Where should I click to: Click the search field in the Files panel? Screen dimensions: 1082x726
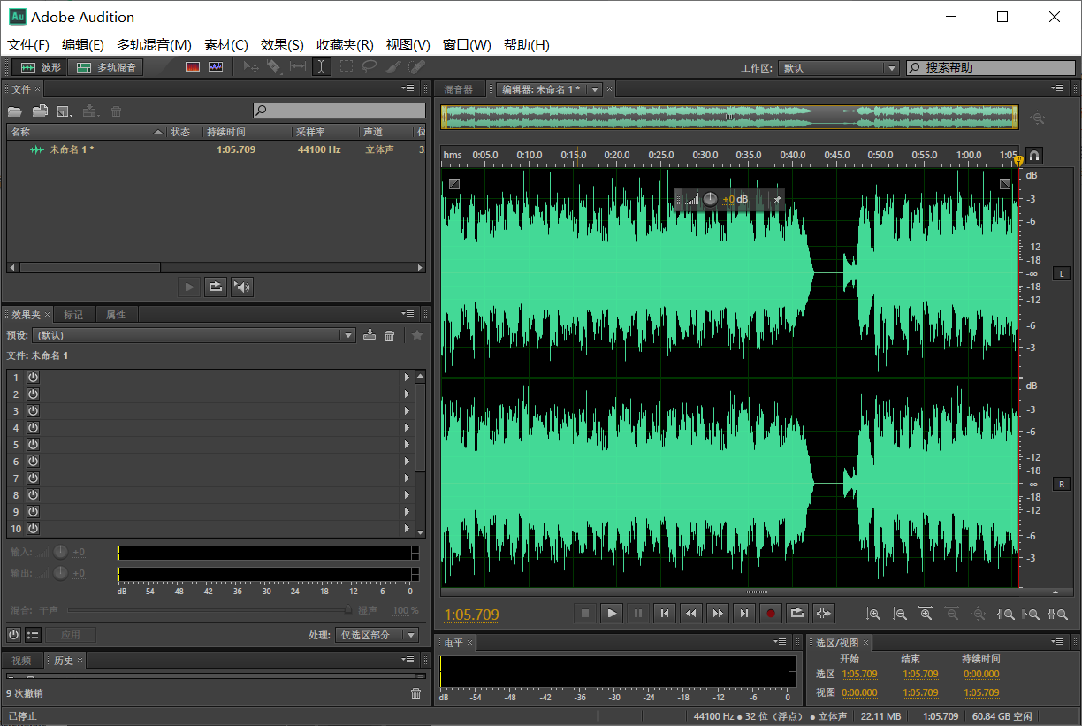coord(339,110)
